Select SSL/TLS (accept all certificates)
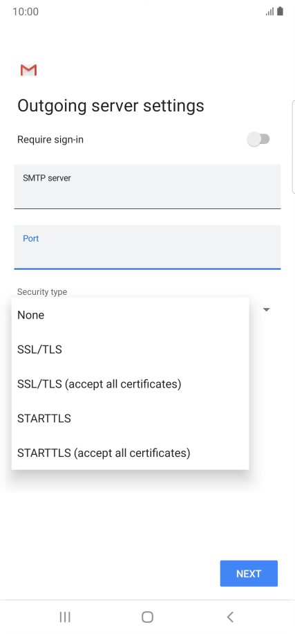Screen dimensions: 295x634 [x=131, y=383]
